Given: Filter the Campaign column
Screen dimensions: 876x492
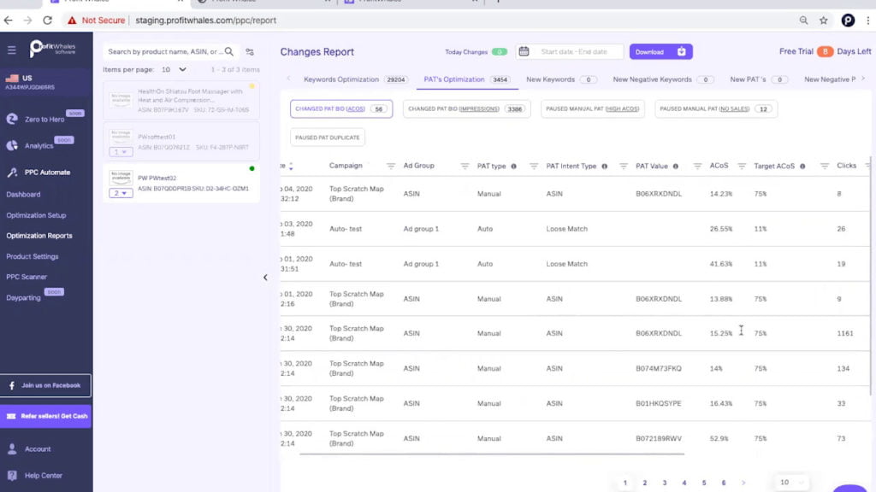Looking at the screenshot, I should click(x=390, y=167).
